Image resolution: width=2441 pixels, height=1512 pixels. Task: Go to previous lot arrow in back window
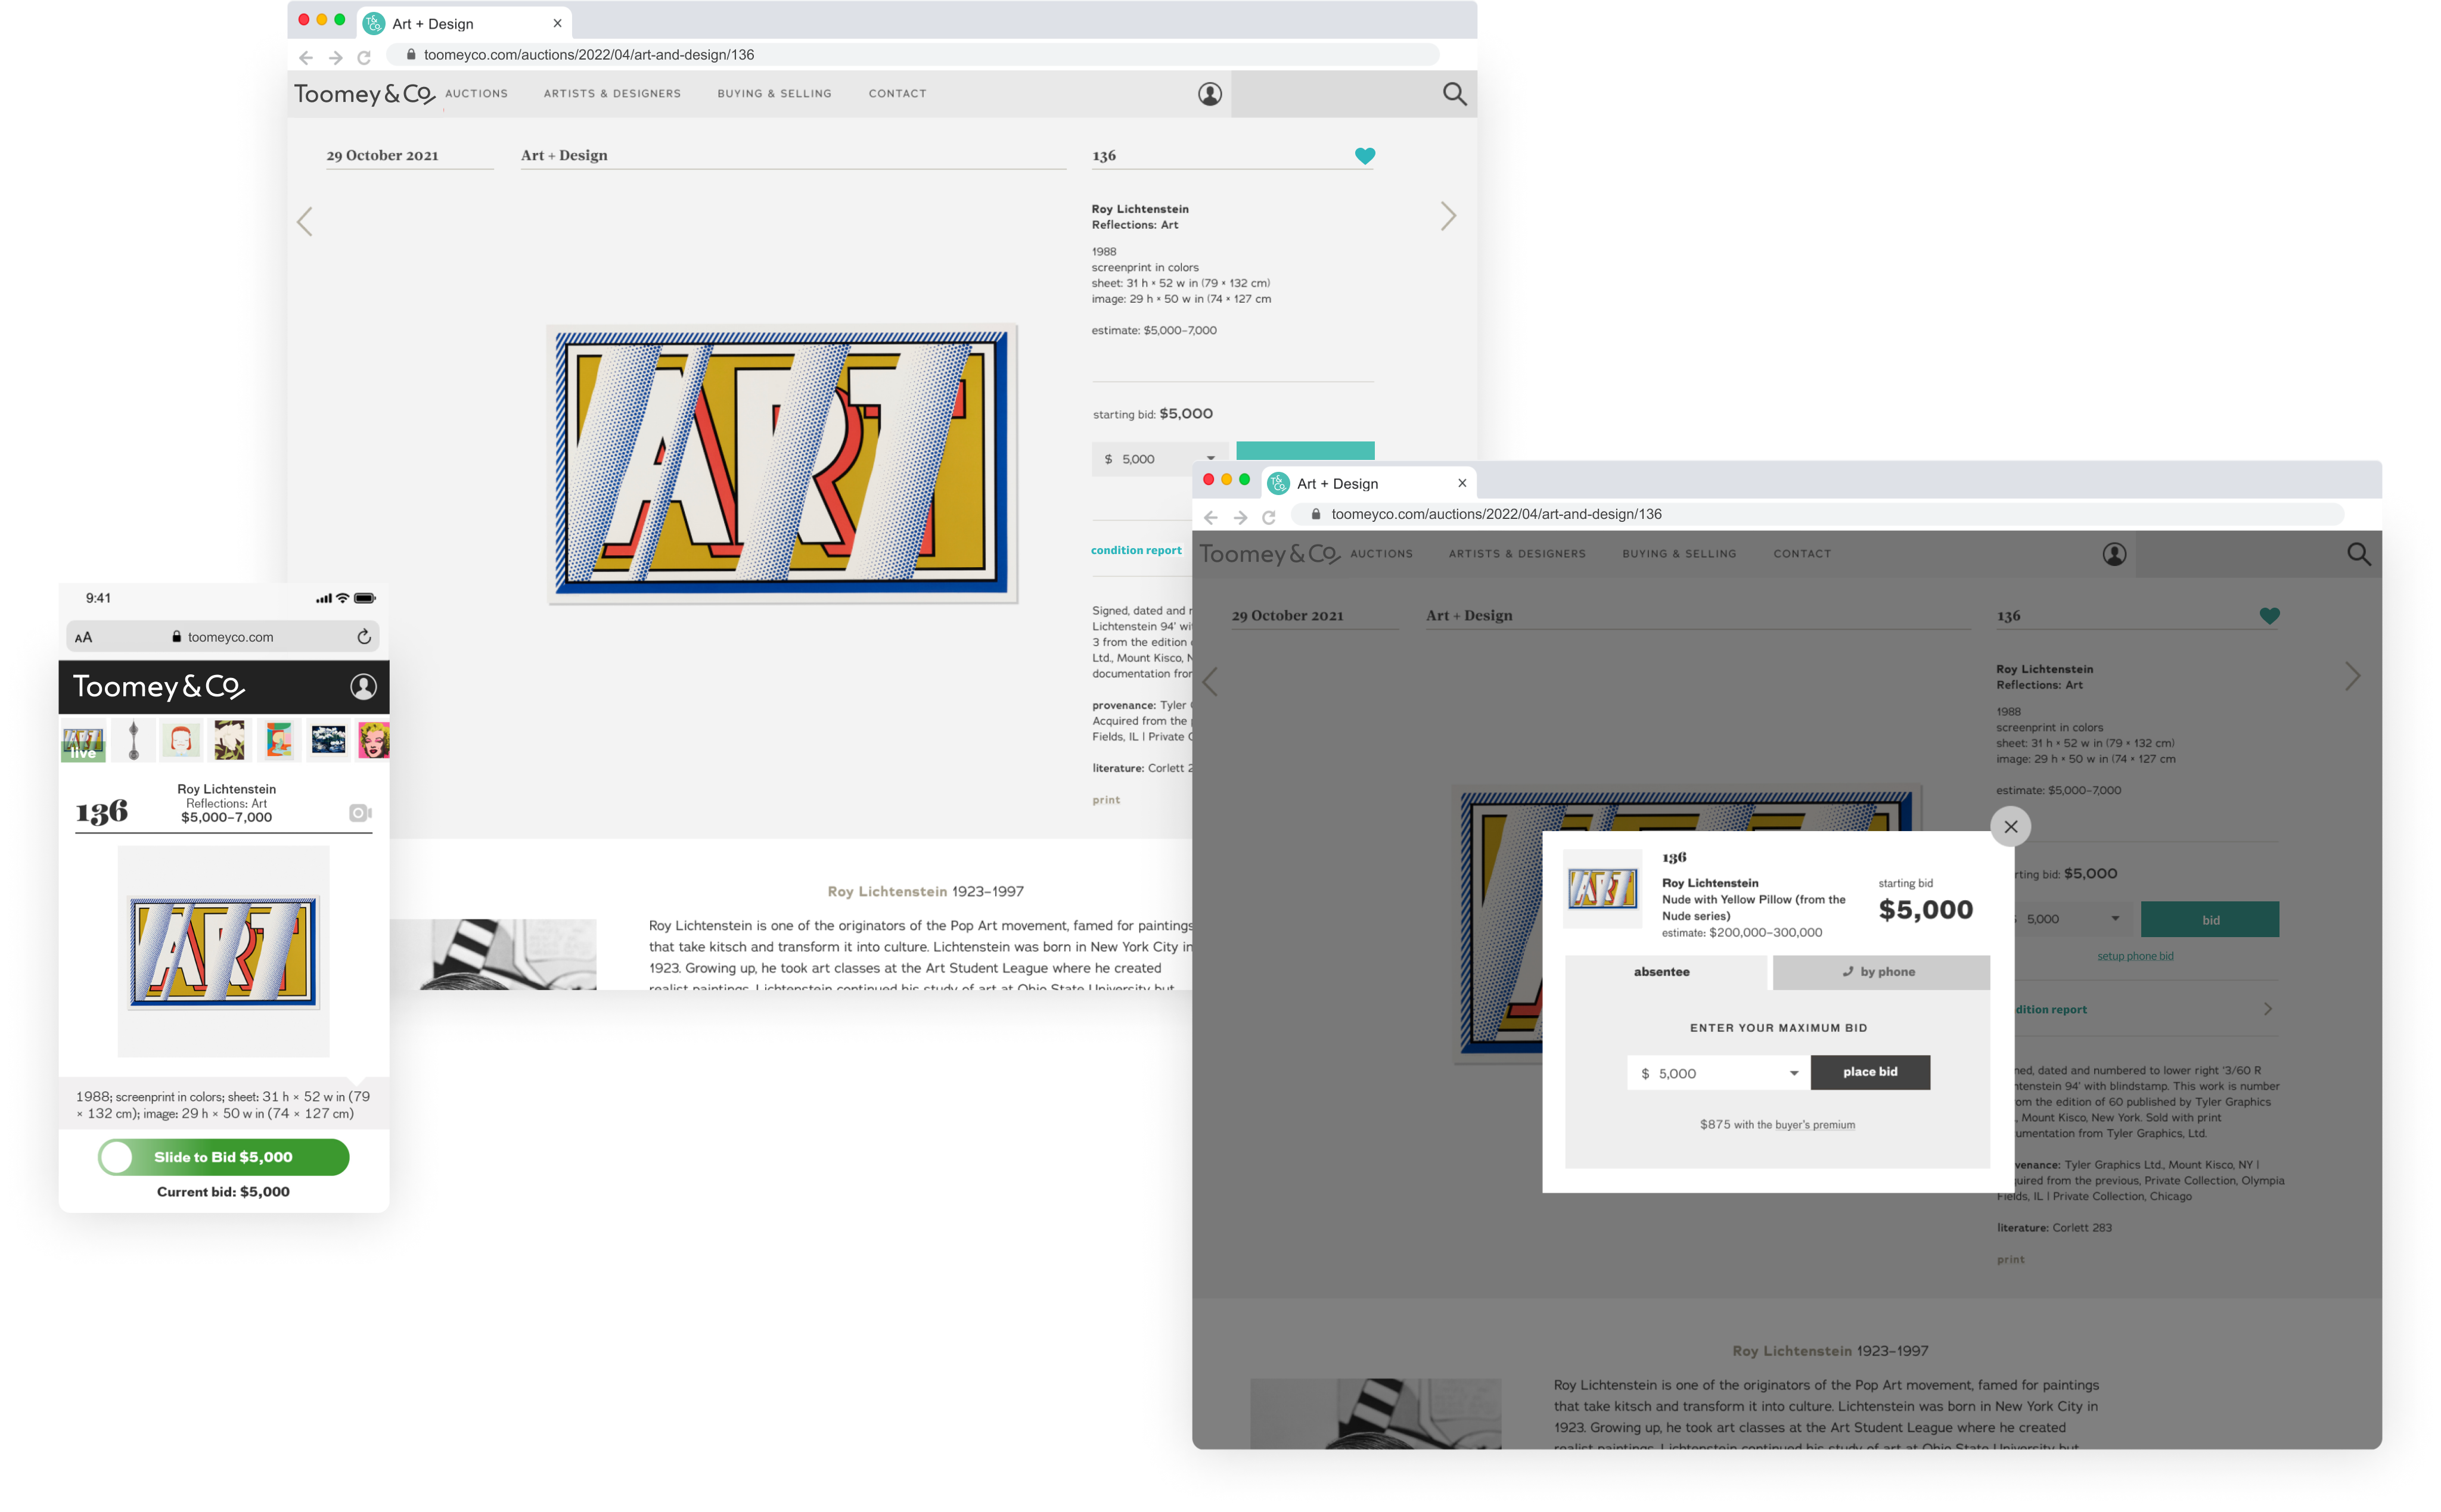tap(305, 221)
